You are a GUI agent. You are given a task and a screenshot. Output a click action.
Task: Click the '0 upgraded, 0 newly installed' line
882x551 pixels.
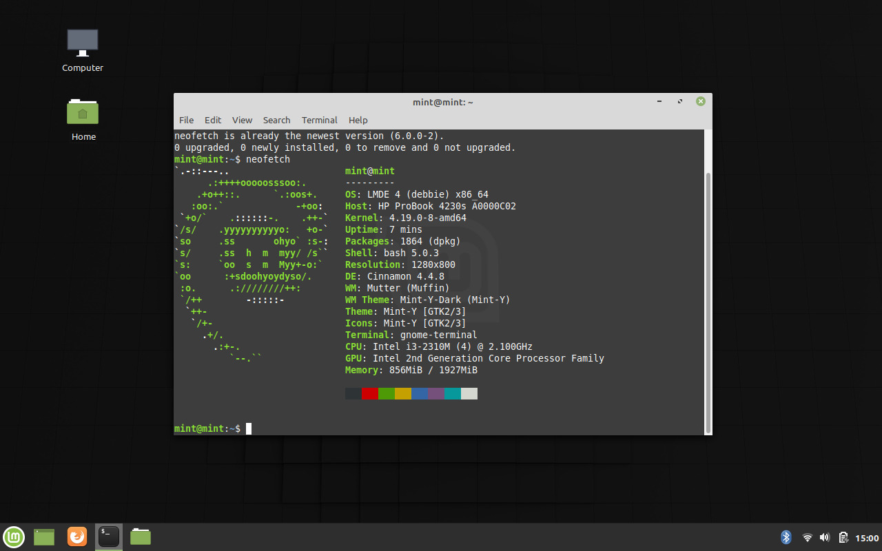point(345,147)
